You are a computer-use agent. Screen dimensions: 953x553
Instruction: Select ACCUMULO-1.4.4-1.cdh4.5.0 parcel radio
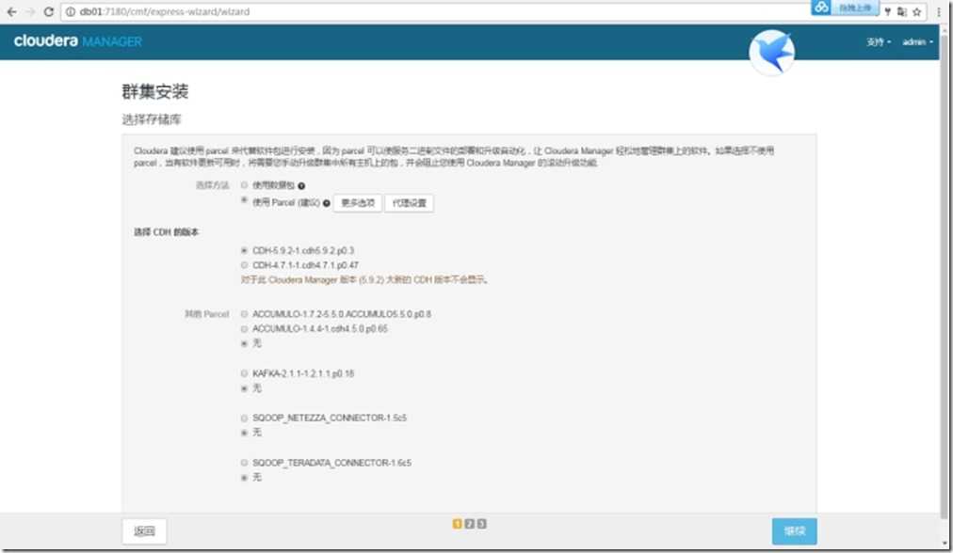point(244,329)
